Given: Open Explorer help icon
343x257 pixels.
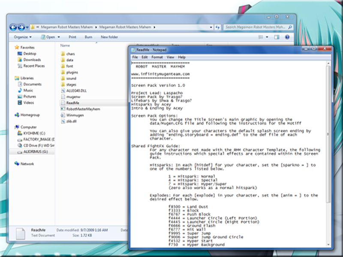Looking at the screenshot, I should click(x=287, y=37).
